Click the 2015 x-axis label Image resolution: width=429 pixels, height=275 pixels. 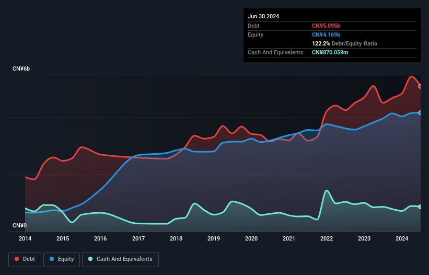point(63,238)
